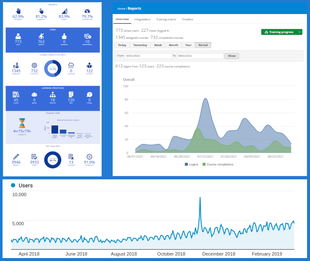This screenshot has width=310, height=261.
Task: Switch to the Infographics tab
Action: [142, 19]
